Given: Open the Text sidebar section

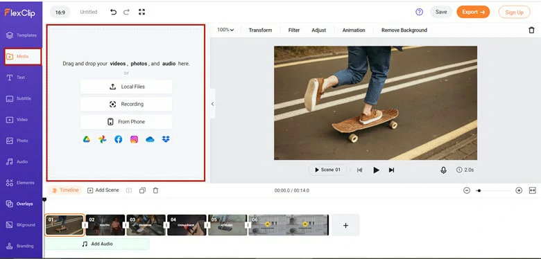Looking at the screenshot, I should (16, 78).
